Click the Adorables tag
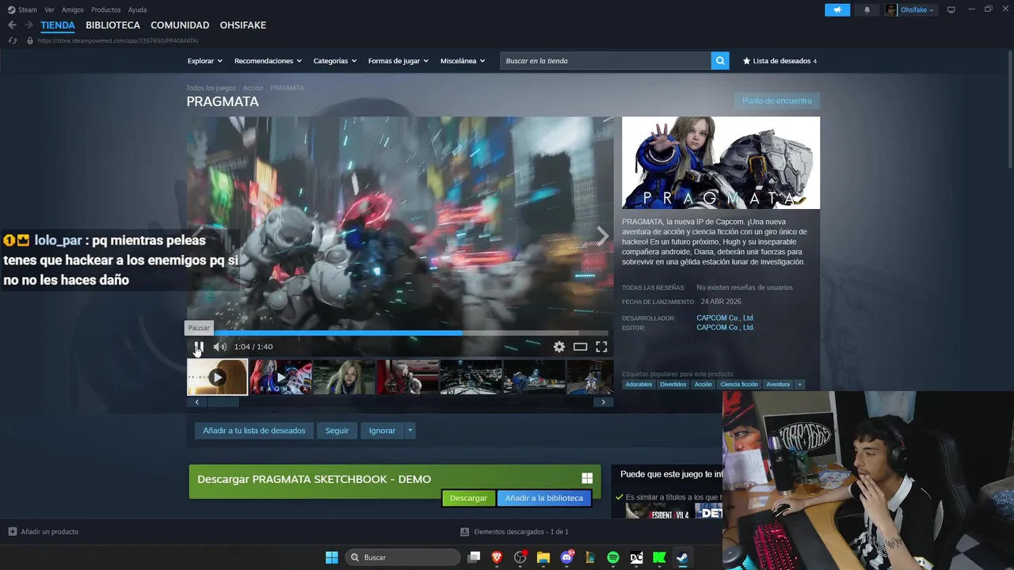This screenshot has height=570, width=1014. tap(639, 385)
